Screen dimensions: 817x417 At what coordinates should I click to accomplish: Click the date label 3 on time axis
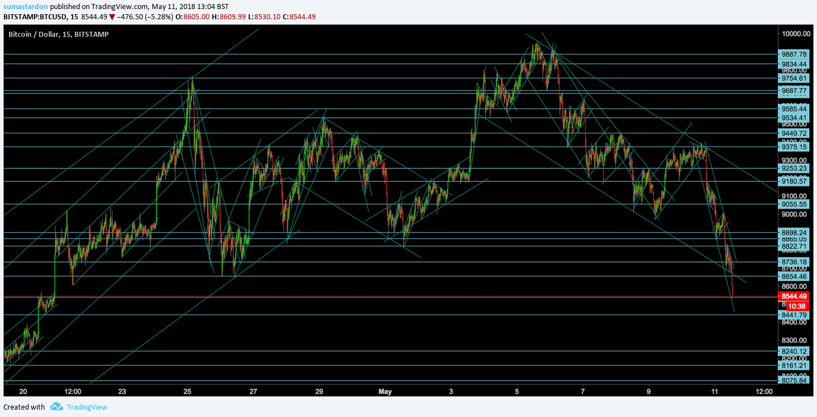point(451,391)
